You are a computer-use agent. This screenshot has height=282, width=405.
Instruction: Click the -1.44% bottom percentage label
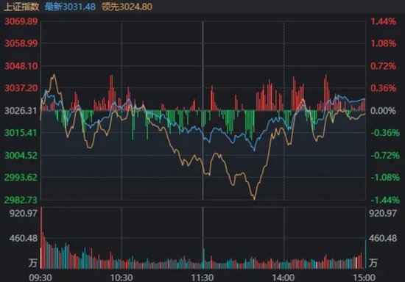tap(385, 200)
